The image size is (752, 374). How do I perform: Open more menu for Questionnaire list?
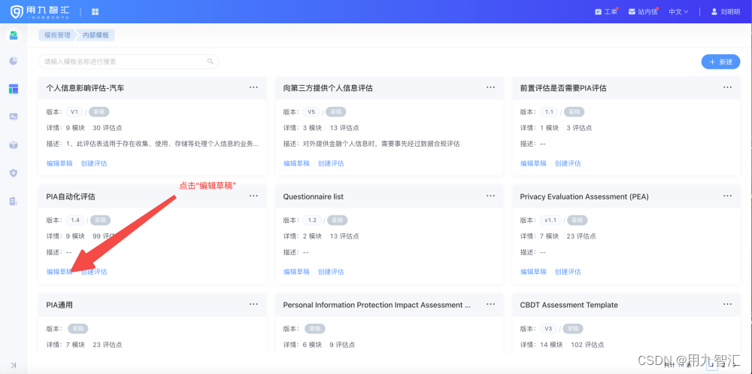(x=490, y=196)
